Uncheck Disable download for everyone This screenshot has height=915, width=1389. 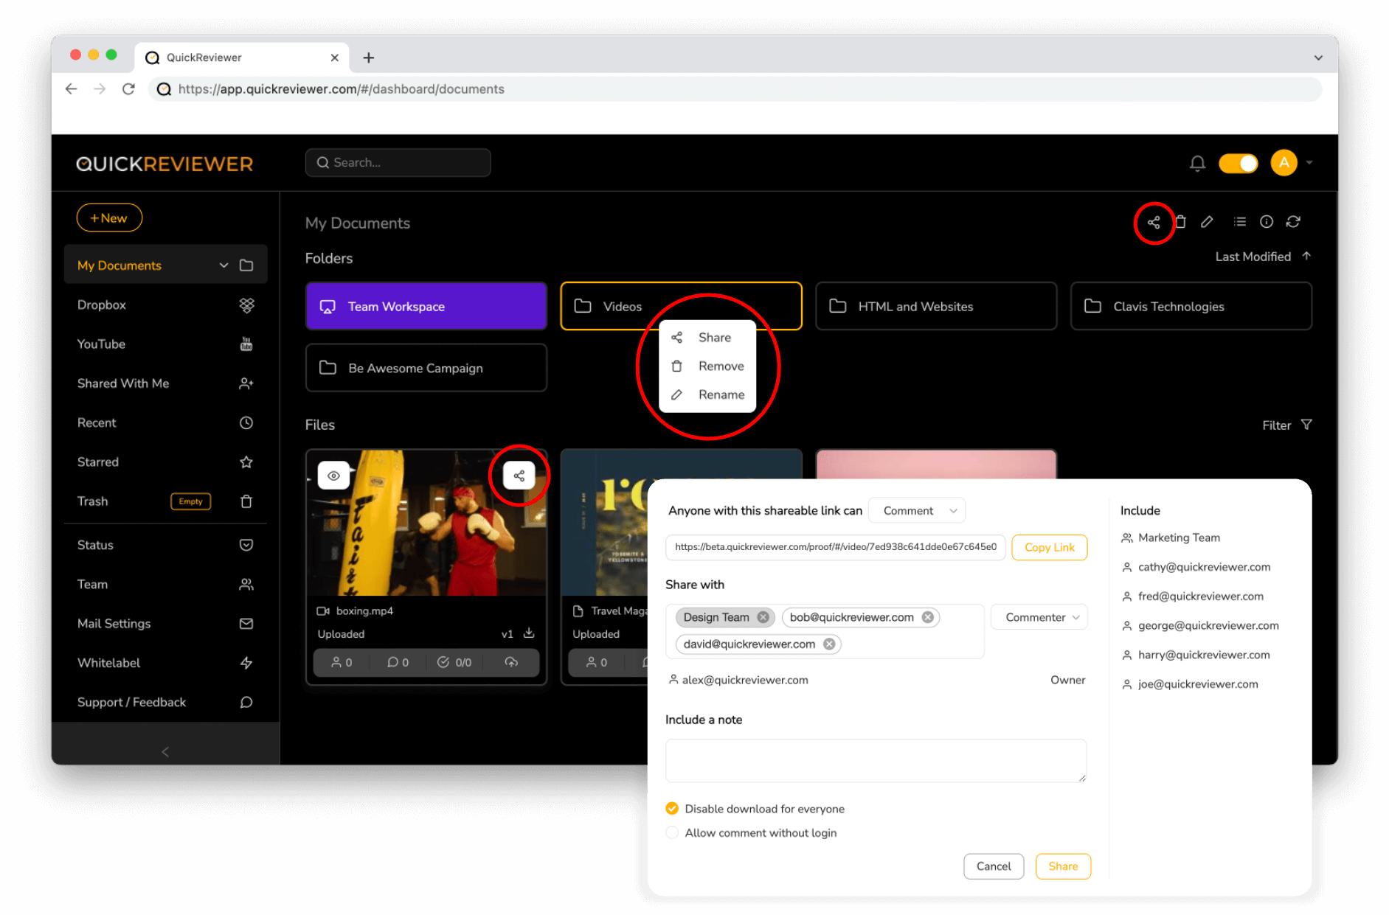672,808
